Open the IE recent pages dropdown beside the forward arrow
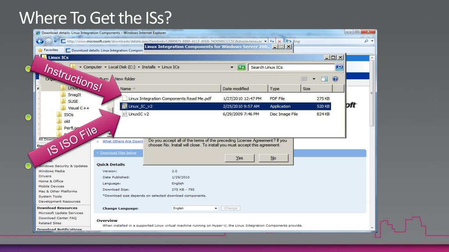The height and width of the screenshot is (252, 449). point(55,41)
